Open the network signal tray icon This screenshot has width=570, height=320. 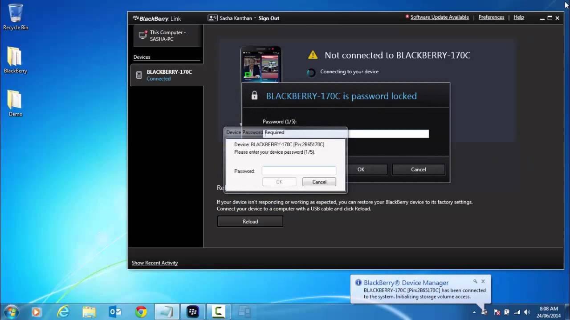pyautogui.click(x=517, y=312)
